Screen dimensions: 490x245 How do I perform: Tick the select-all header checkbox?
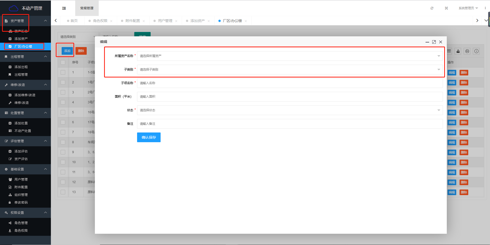[x=63, y=62]
